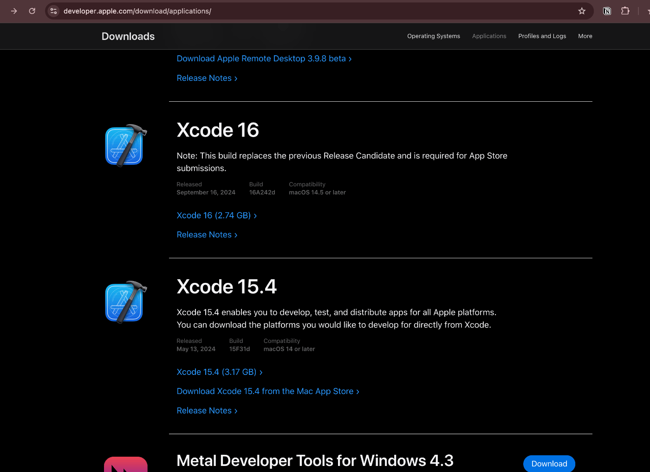Open the extensions puzzle icon

point(625,11)
